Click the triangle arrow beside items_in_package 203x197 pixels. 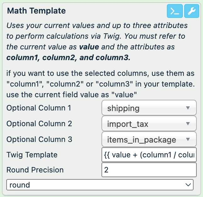(x=188, y=139)
